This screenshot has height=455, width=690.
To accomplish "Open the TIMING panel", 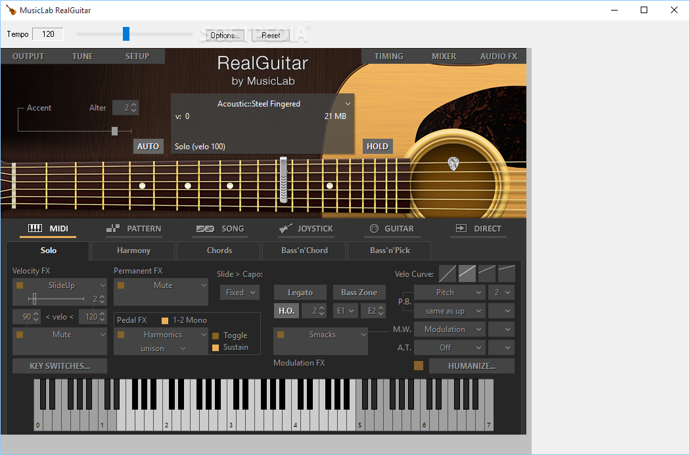I will pyautogui.click(x=389, y=57).
